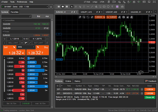This screenshot has width=158, height=112.
Task: Select the XAGUSD symbol row
Action: click(x=26, y=28)
